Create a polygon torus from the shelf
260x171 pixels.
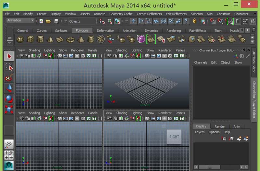tap(71, 40)
